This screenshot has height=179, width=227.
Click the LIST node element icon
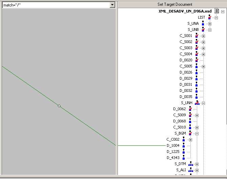click(210, 17)
